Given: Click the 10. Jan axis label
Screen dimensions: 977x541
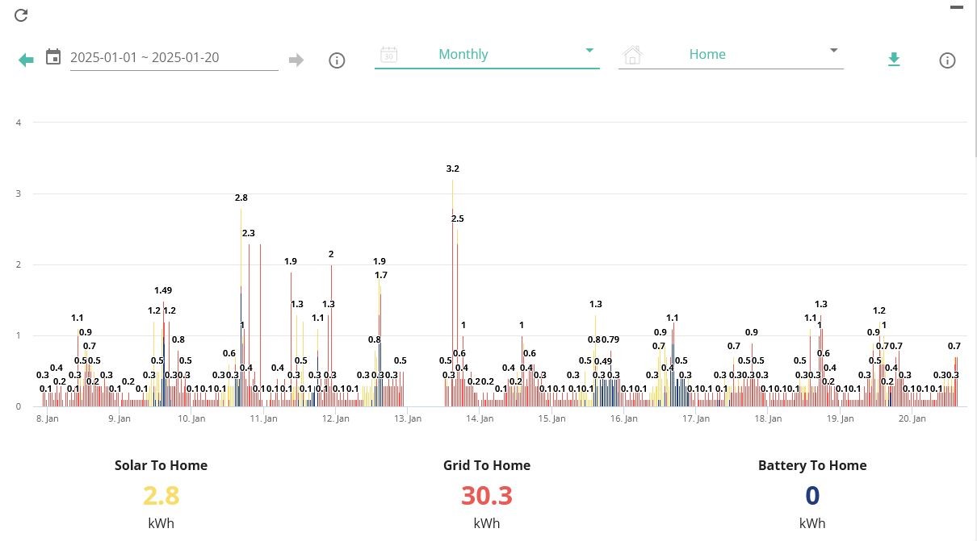Looking at the screenshot, I should [191, 418].
